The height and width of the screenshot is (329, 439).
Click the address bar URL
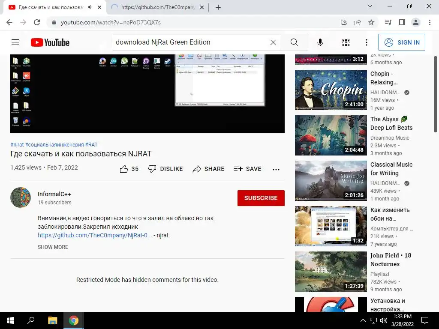click(111, 22)
